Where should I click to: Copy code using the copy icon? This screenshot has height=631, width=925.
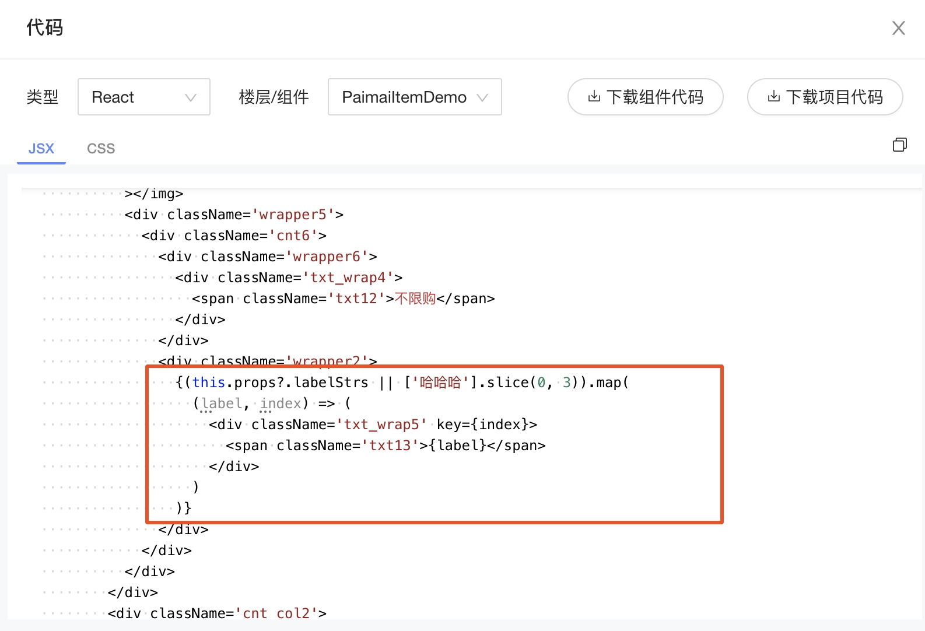(x=899, y=145)
